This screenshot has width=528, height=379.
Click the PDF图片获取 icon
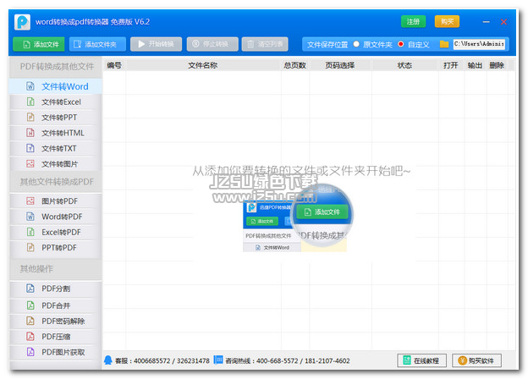click(30, 352)
